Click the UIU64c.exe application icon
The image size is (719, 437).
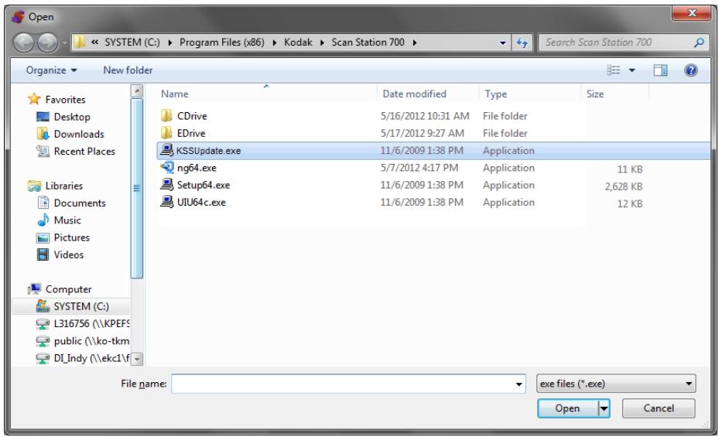166,202
